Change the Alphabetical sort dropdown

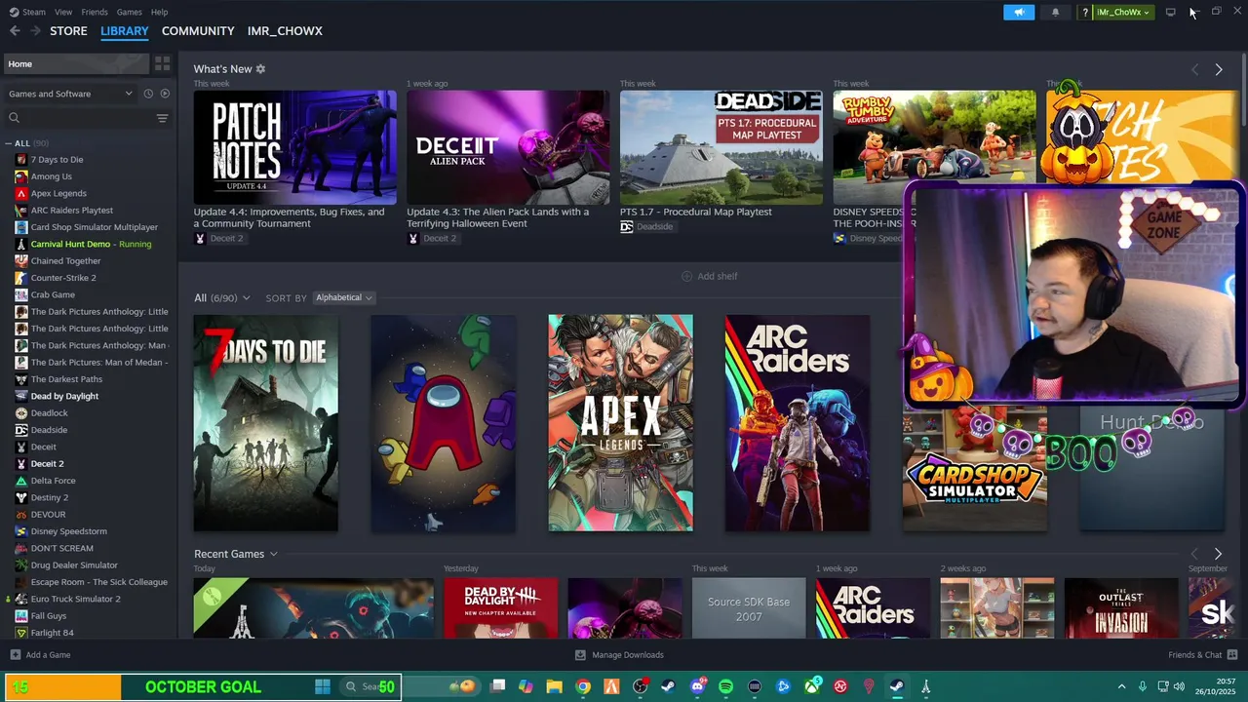[343, 297]
